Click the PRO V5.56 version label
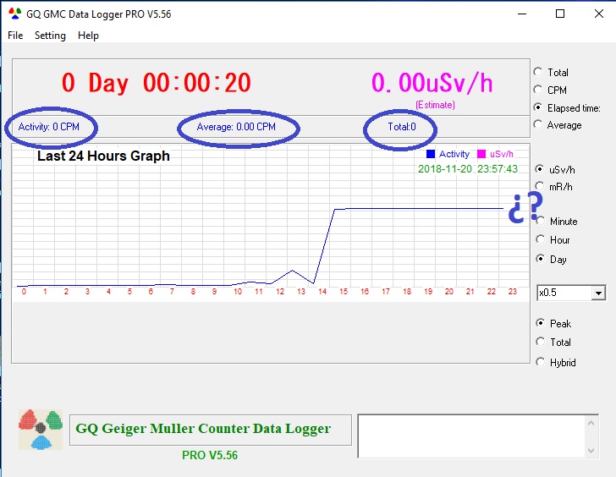This screenshot has width=616, height=477. pos(210,455)
